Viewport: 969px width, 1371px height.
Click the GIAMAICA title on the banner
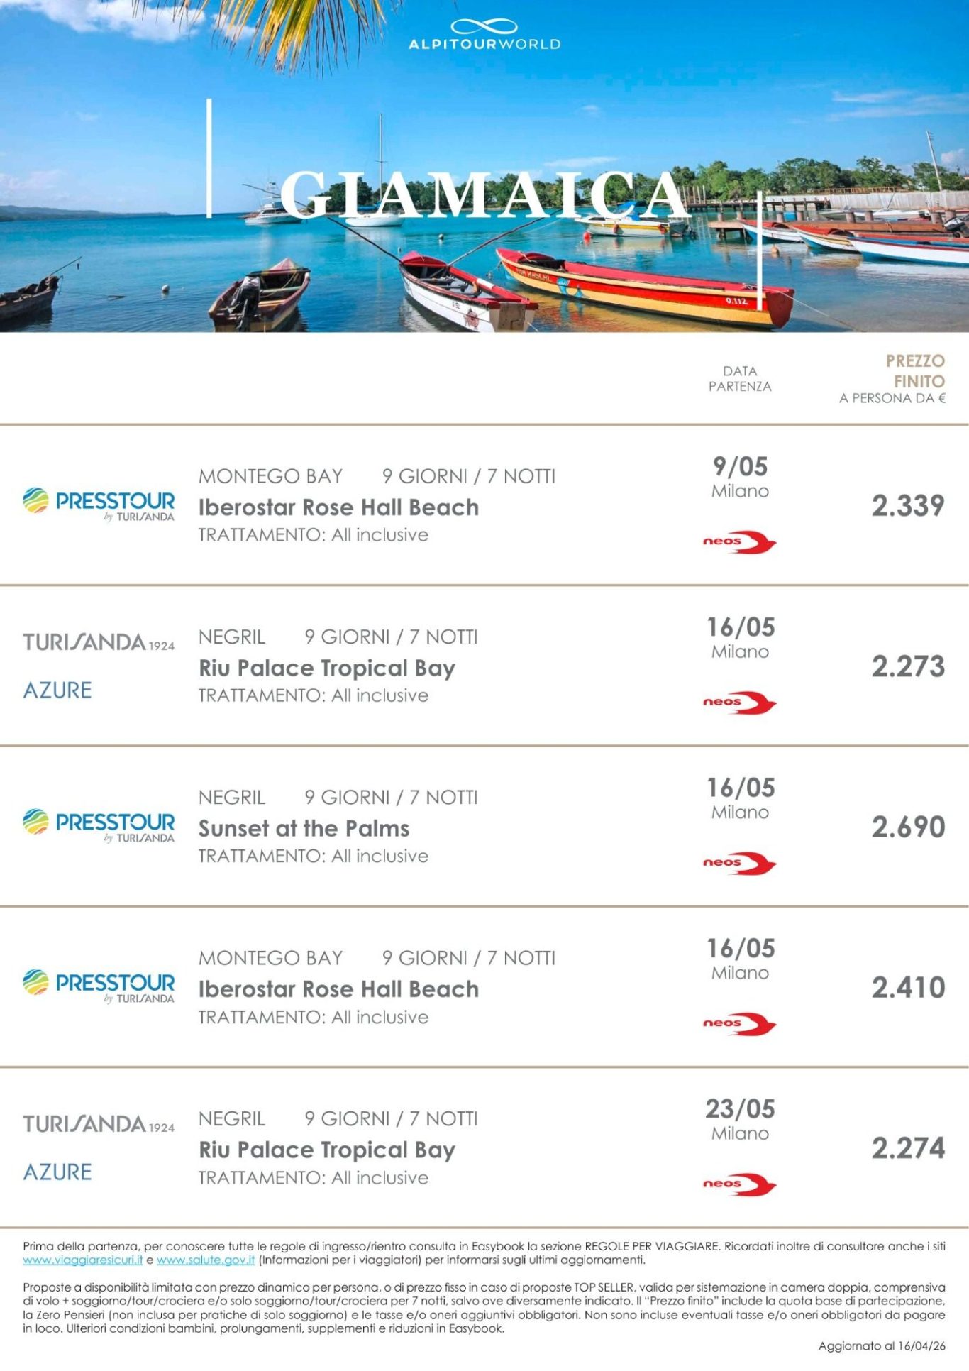pyautogui.click(x=484, y=195)
